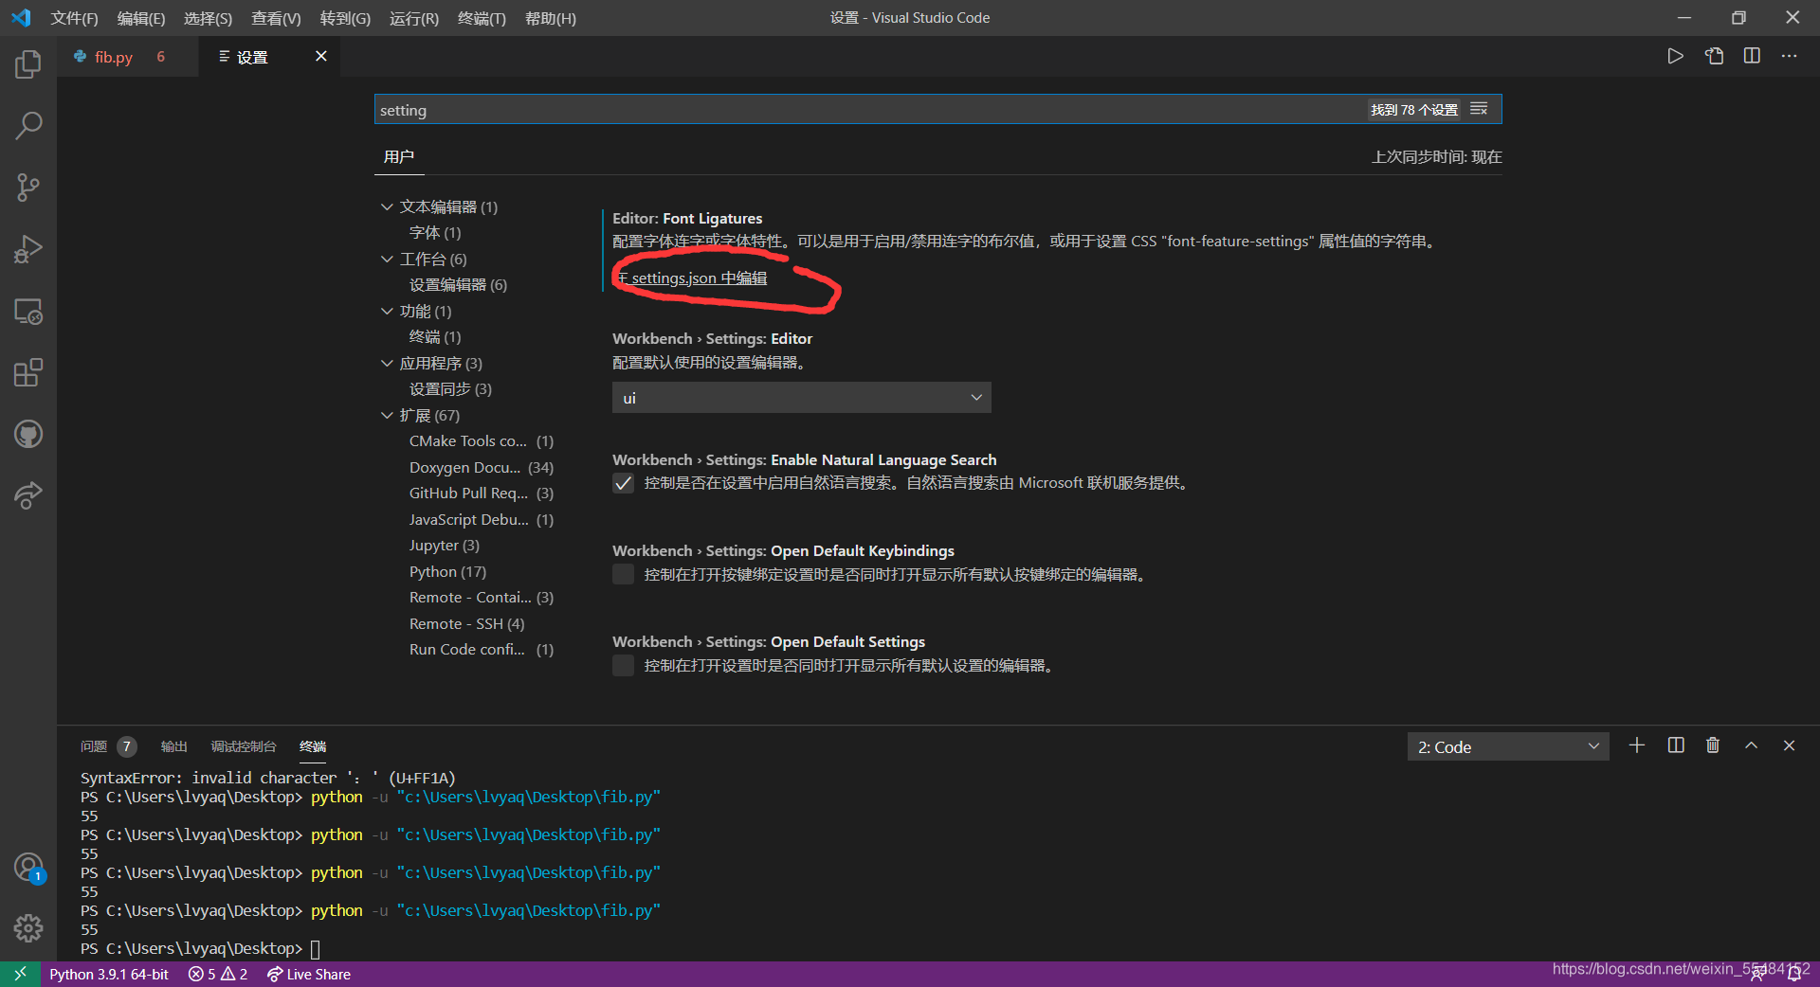
Task: Select Remote - SSH (4) in settings tree
Action: click(x=466, y=624)
